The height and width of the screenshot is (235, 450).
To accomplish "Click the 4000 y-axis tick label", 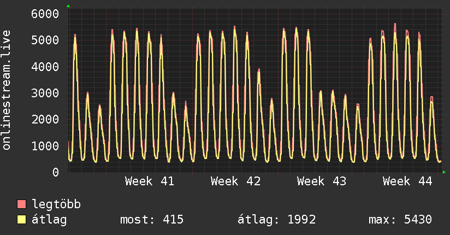I will pos(45,67).
